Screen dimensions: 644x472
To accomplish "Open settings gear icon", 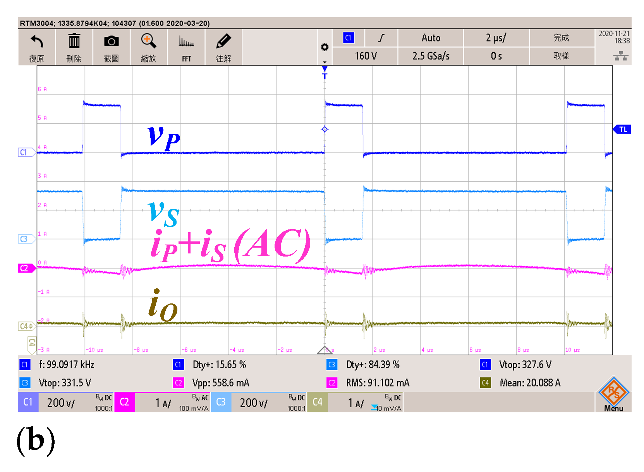I will [x=325, y=47].
